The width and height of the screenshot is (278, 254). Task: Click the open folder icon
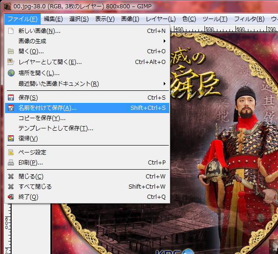pos(11,51)
